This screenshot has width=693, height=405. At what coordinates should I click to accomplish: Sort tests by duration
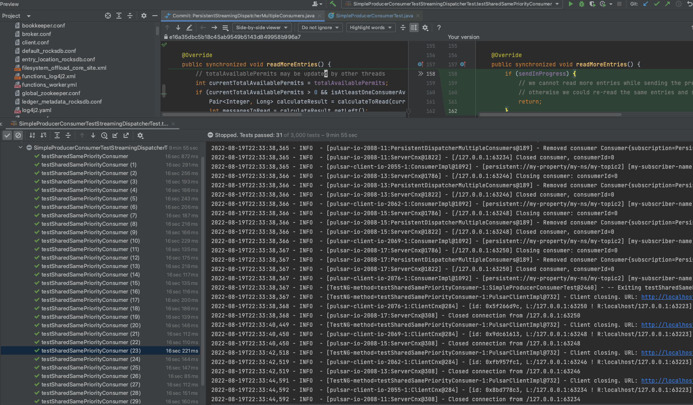(x=43, y=135)
